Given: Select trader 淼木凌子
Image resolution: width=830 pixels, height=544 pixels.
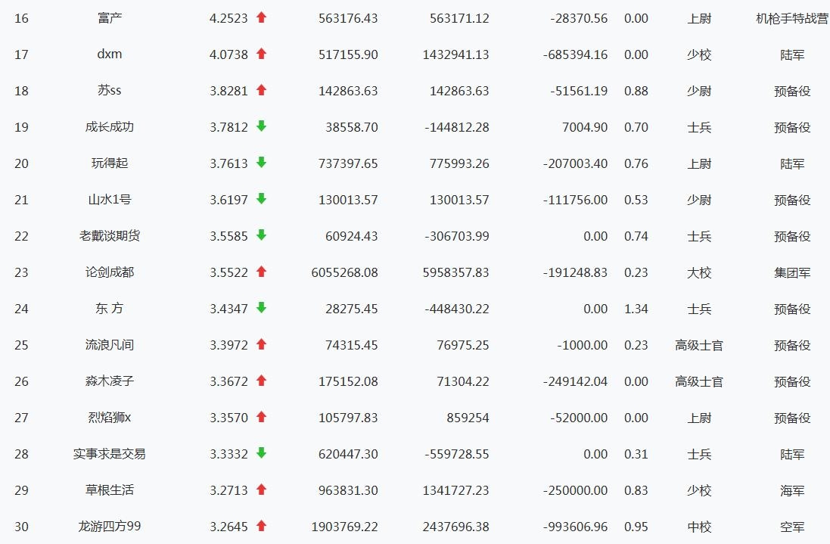Looking at the screenshot, I should click(x=110, y=381).
